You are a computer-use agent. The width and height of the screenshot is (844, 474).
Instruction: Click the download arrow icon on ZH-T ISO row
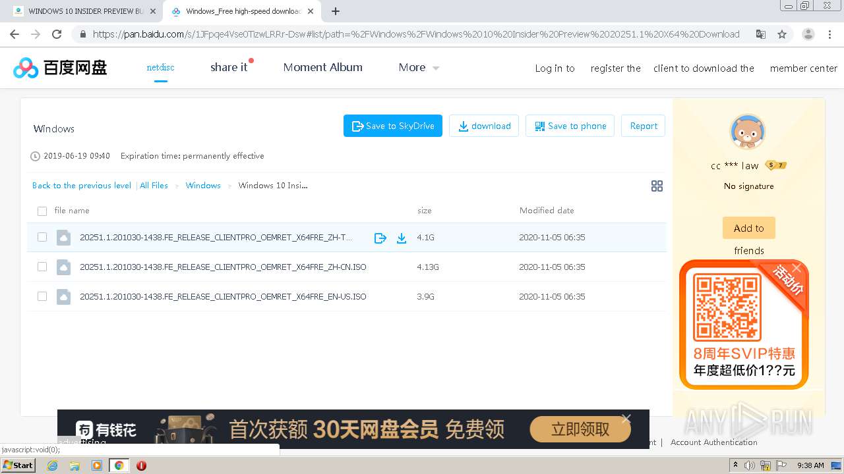(401, 238)
